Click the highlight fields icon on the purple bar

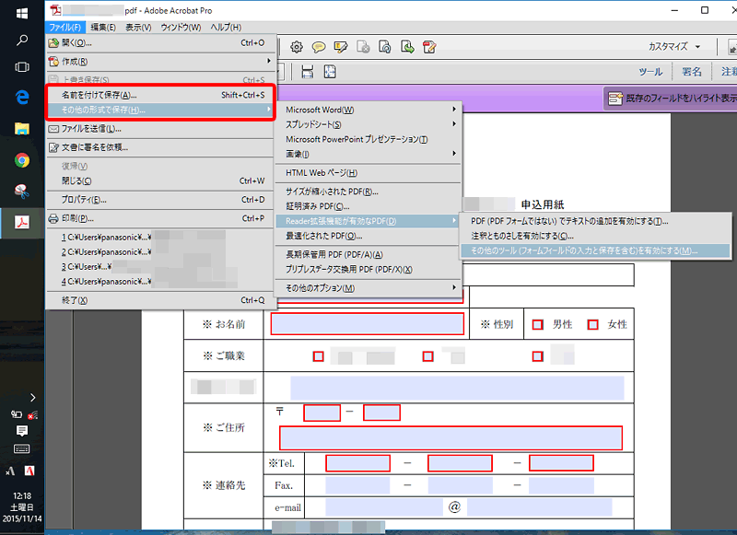tap(615, 99)
